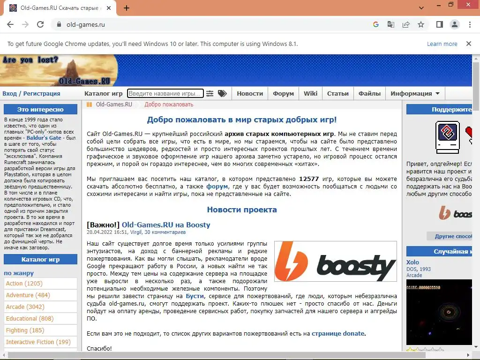This screenshot has height=360, width=480.
Task: Click the scroll-right arrow of the horizontal scrollbar
Action: click(469, 355)
